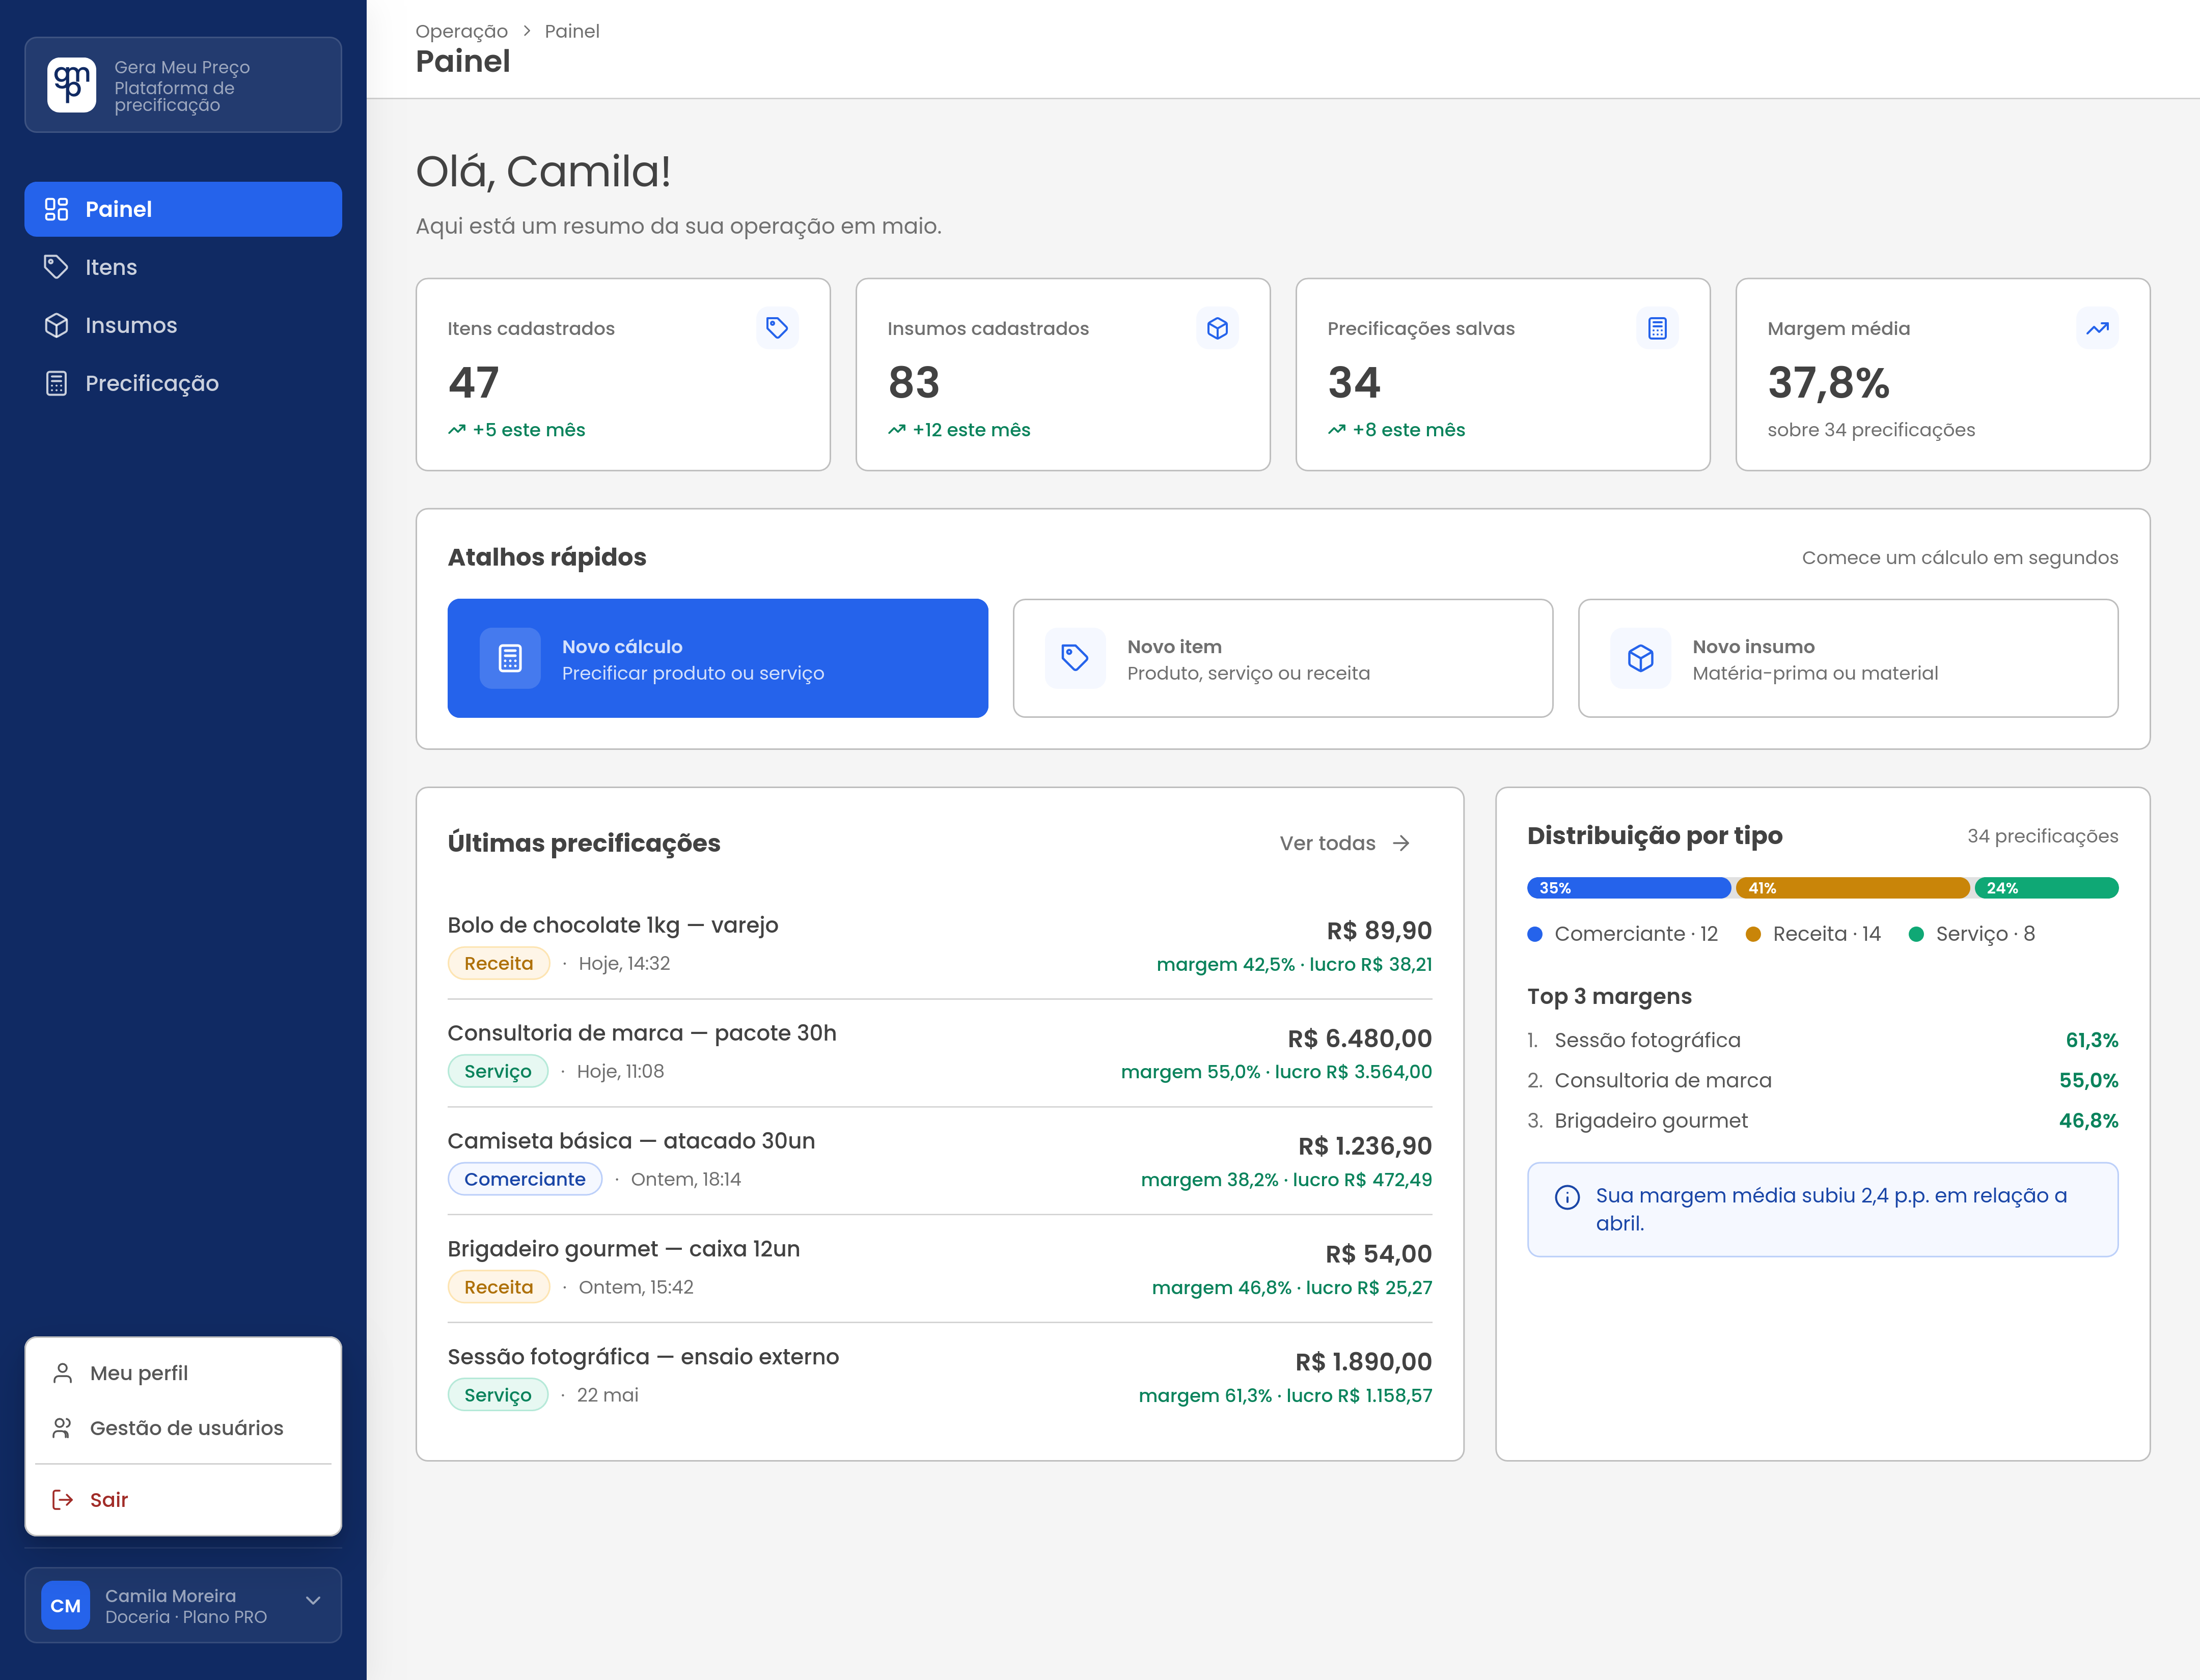Screen dimensions: 2200x1680
Task: Click Serviço badge under Consultoria de marca
Action: pos(497,1071)
